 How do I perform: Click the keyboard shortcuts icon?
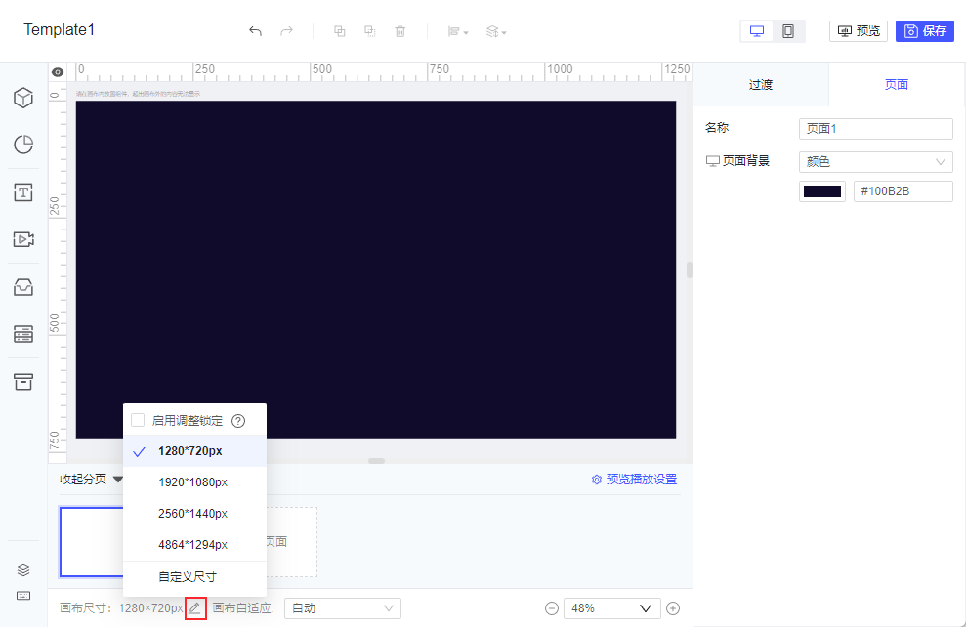[23, 596]
